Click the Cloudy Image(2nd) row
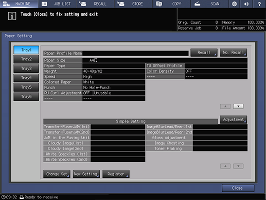Image resolution: width=266 pixels, height=200 pixels. pyautogui.click(x=94, y=148)
